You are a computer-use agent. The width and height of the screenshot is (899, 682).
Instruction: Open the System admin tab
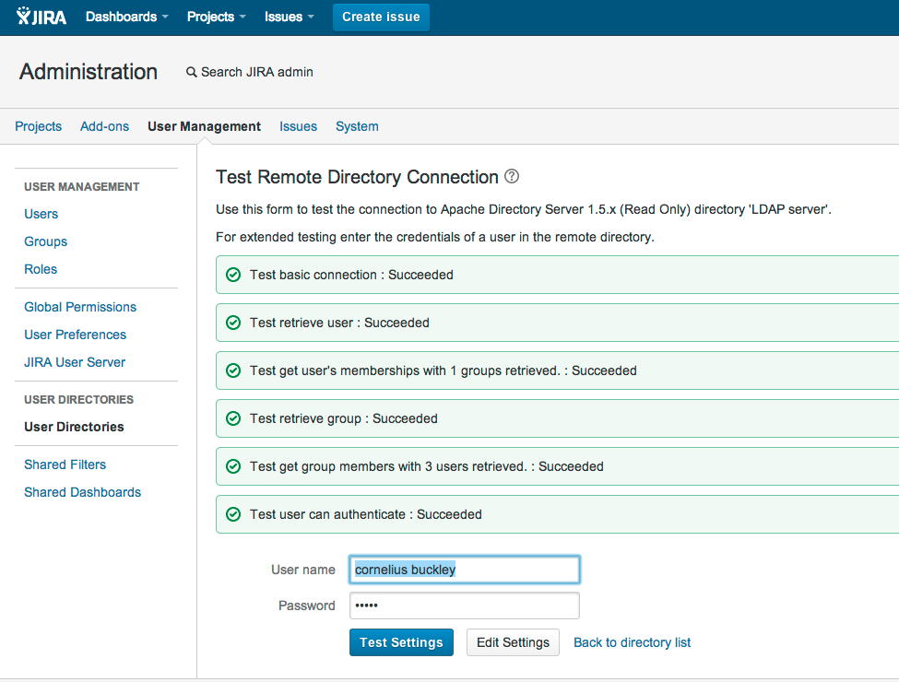[357, 126]
